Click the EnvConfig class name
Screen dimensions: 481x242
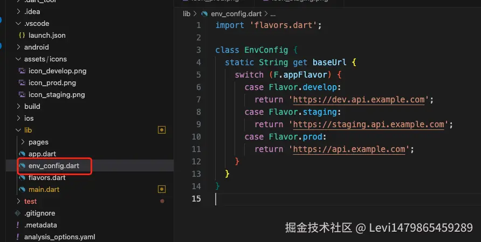266,50
